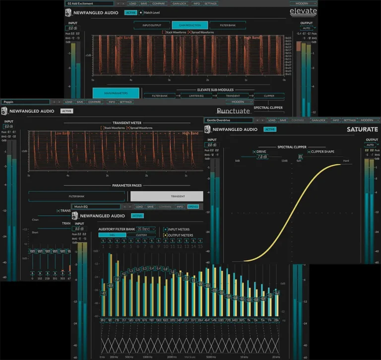The height and width of the screenshot is (360, 381).
Task: Go to next preset in Match EQ window
Action: (130, 207)
